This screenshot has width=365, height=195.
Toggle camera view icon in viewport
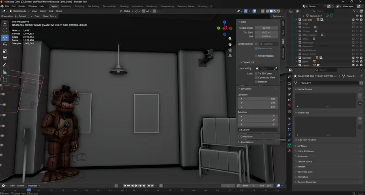[230, 50]
